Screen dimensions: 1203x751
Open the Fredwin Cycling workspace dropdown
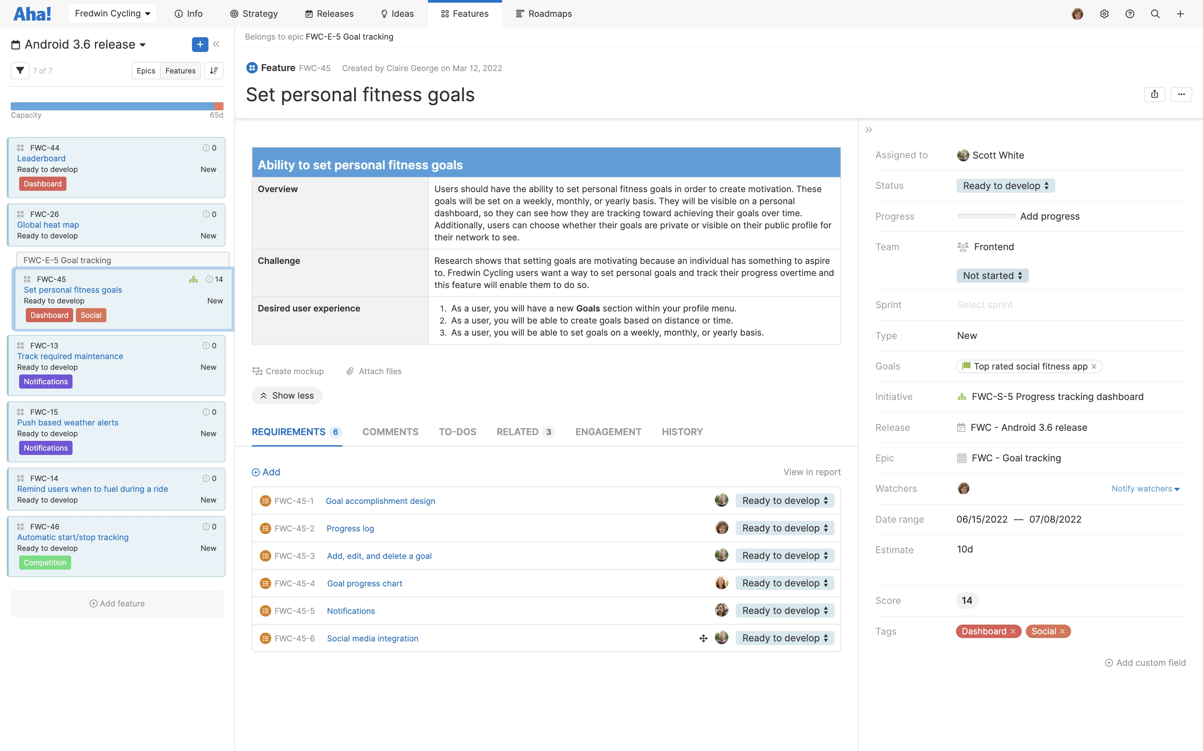coord(112,13)
